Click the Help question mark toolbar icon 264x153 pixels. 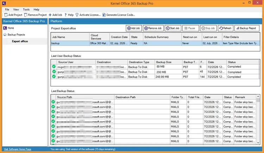(x=65, y=15)
